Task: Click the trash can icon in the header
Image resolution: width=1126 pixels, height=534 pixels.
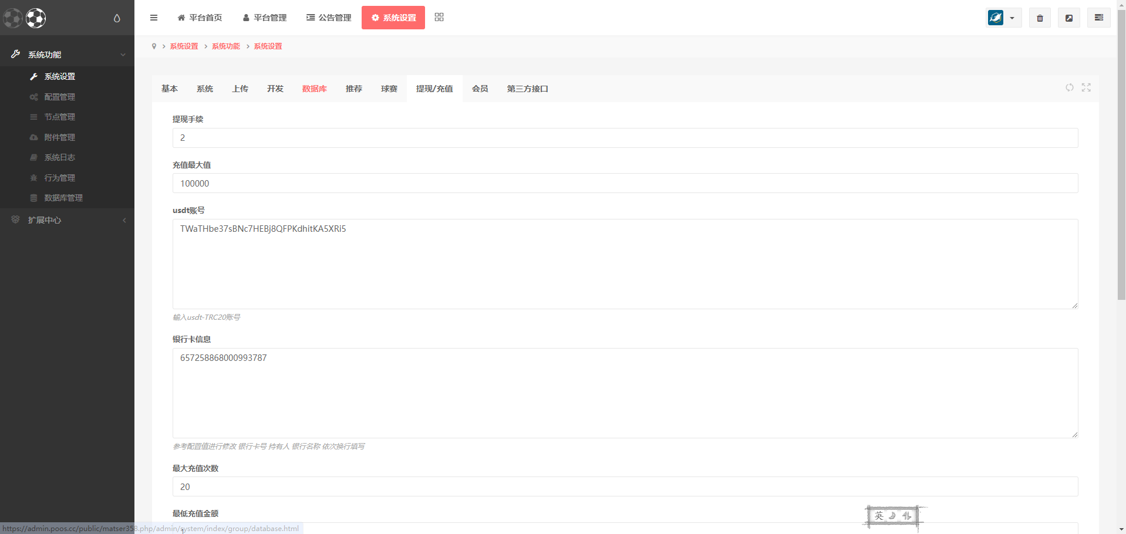Action: 1040,18
